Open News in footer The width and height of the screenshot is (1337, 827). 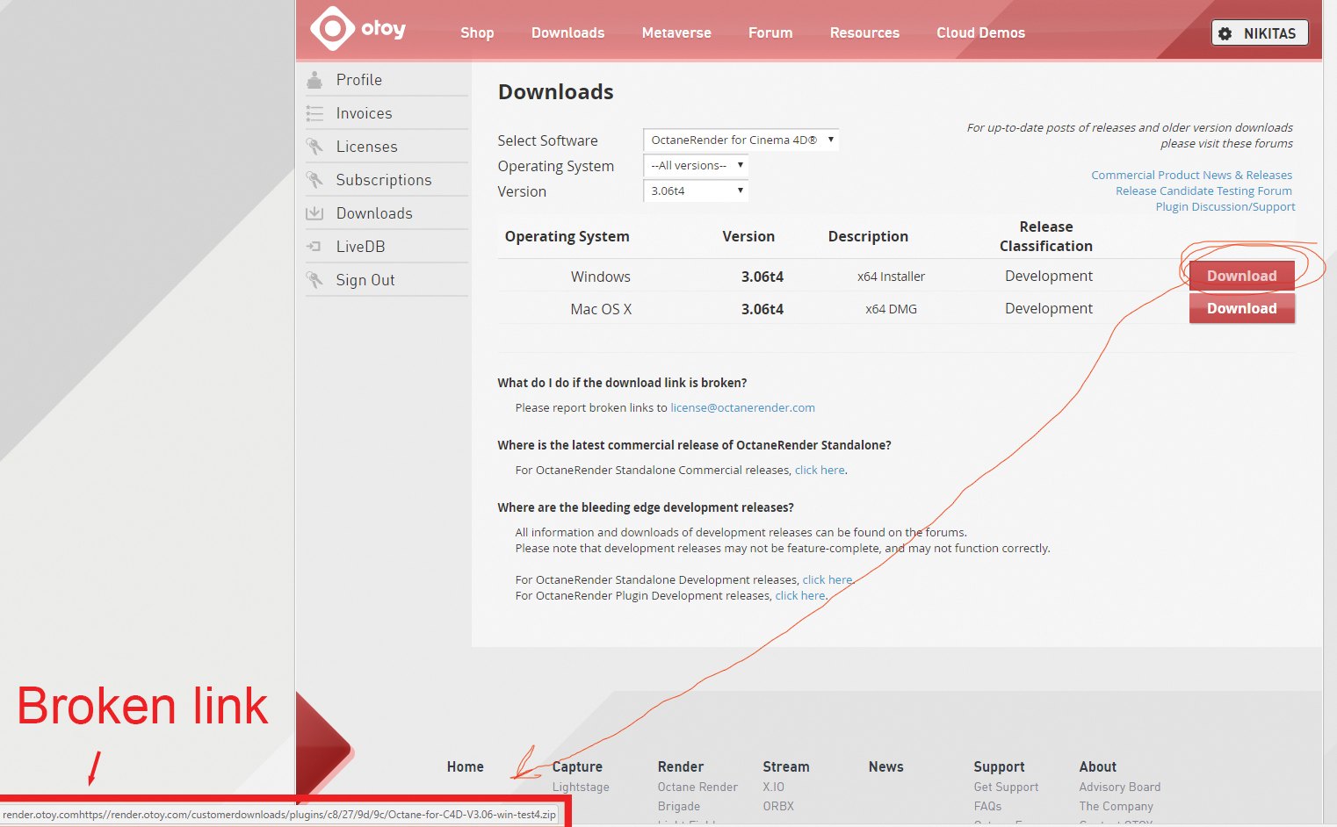click(x=886, y=767)
